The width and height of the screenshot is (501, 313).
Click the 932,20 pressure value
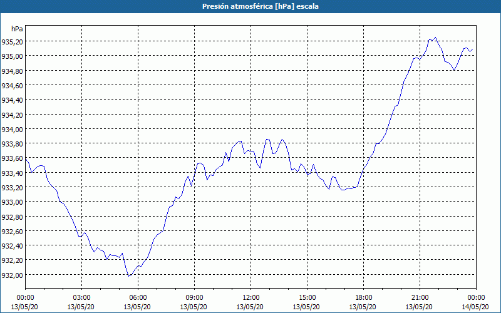[12, 260]
